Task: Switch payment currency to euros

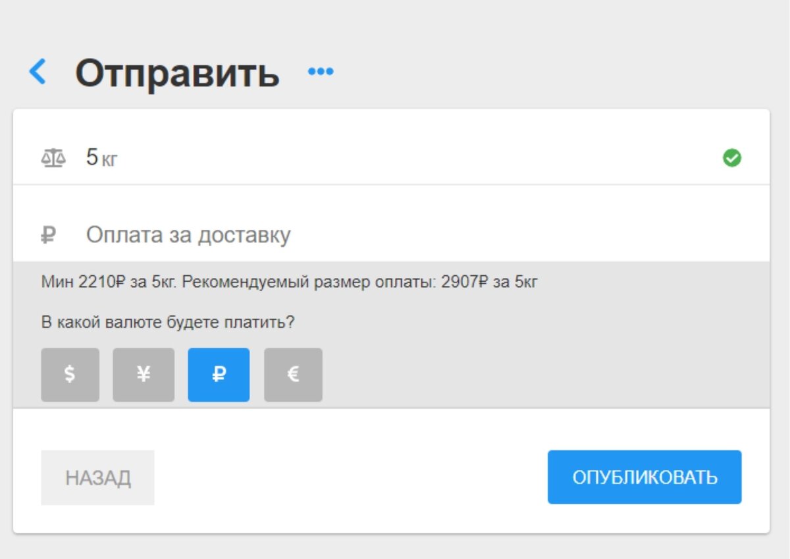Action: pyautogui.click(x=293, y=374)
